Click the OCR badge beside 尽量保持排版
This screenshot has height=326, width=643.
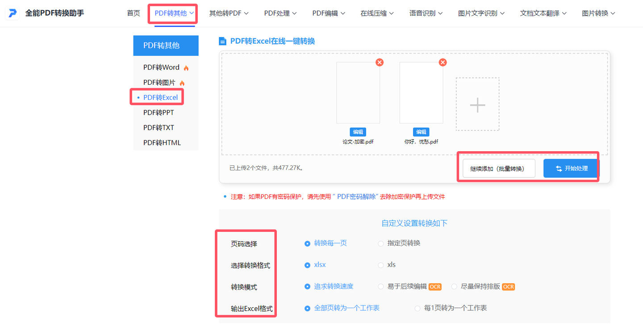coord(508,287)
